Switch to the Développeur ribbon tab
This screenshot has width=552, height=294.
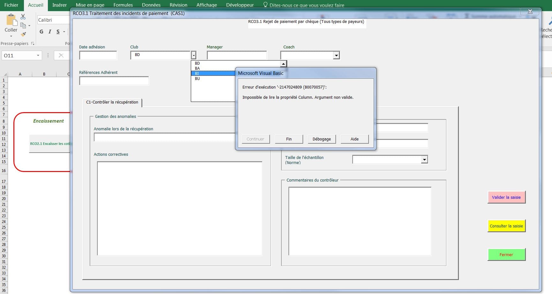coord(240,5)
